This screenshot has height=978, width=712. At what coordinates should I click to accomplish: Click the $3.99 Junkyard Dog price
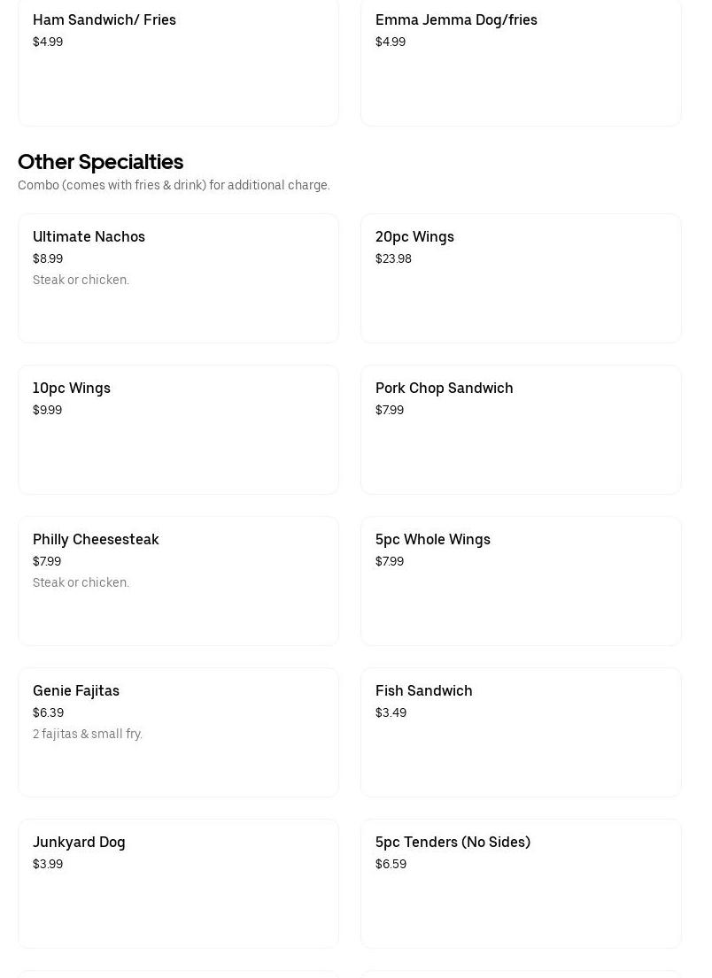coord(48,865)
